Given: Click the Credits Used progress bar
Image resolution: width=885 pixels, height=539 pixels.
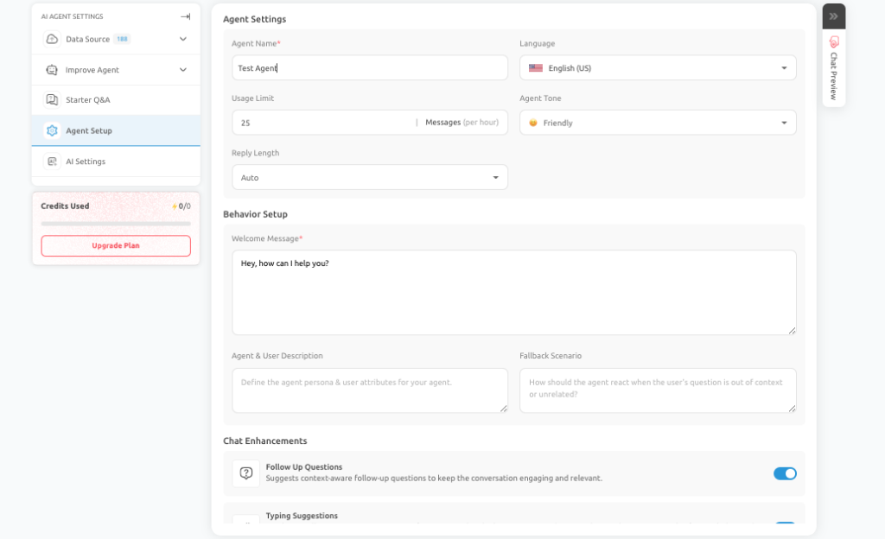Looking at the screenshot, I should 116,224.
